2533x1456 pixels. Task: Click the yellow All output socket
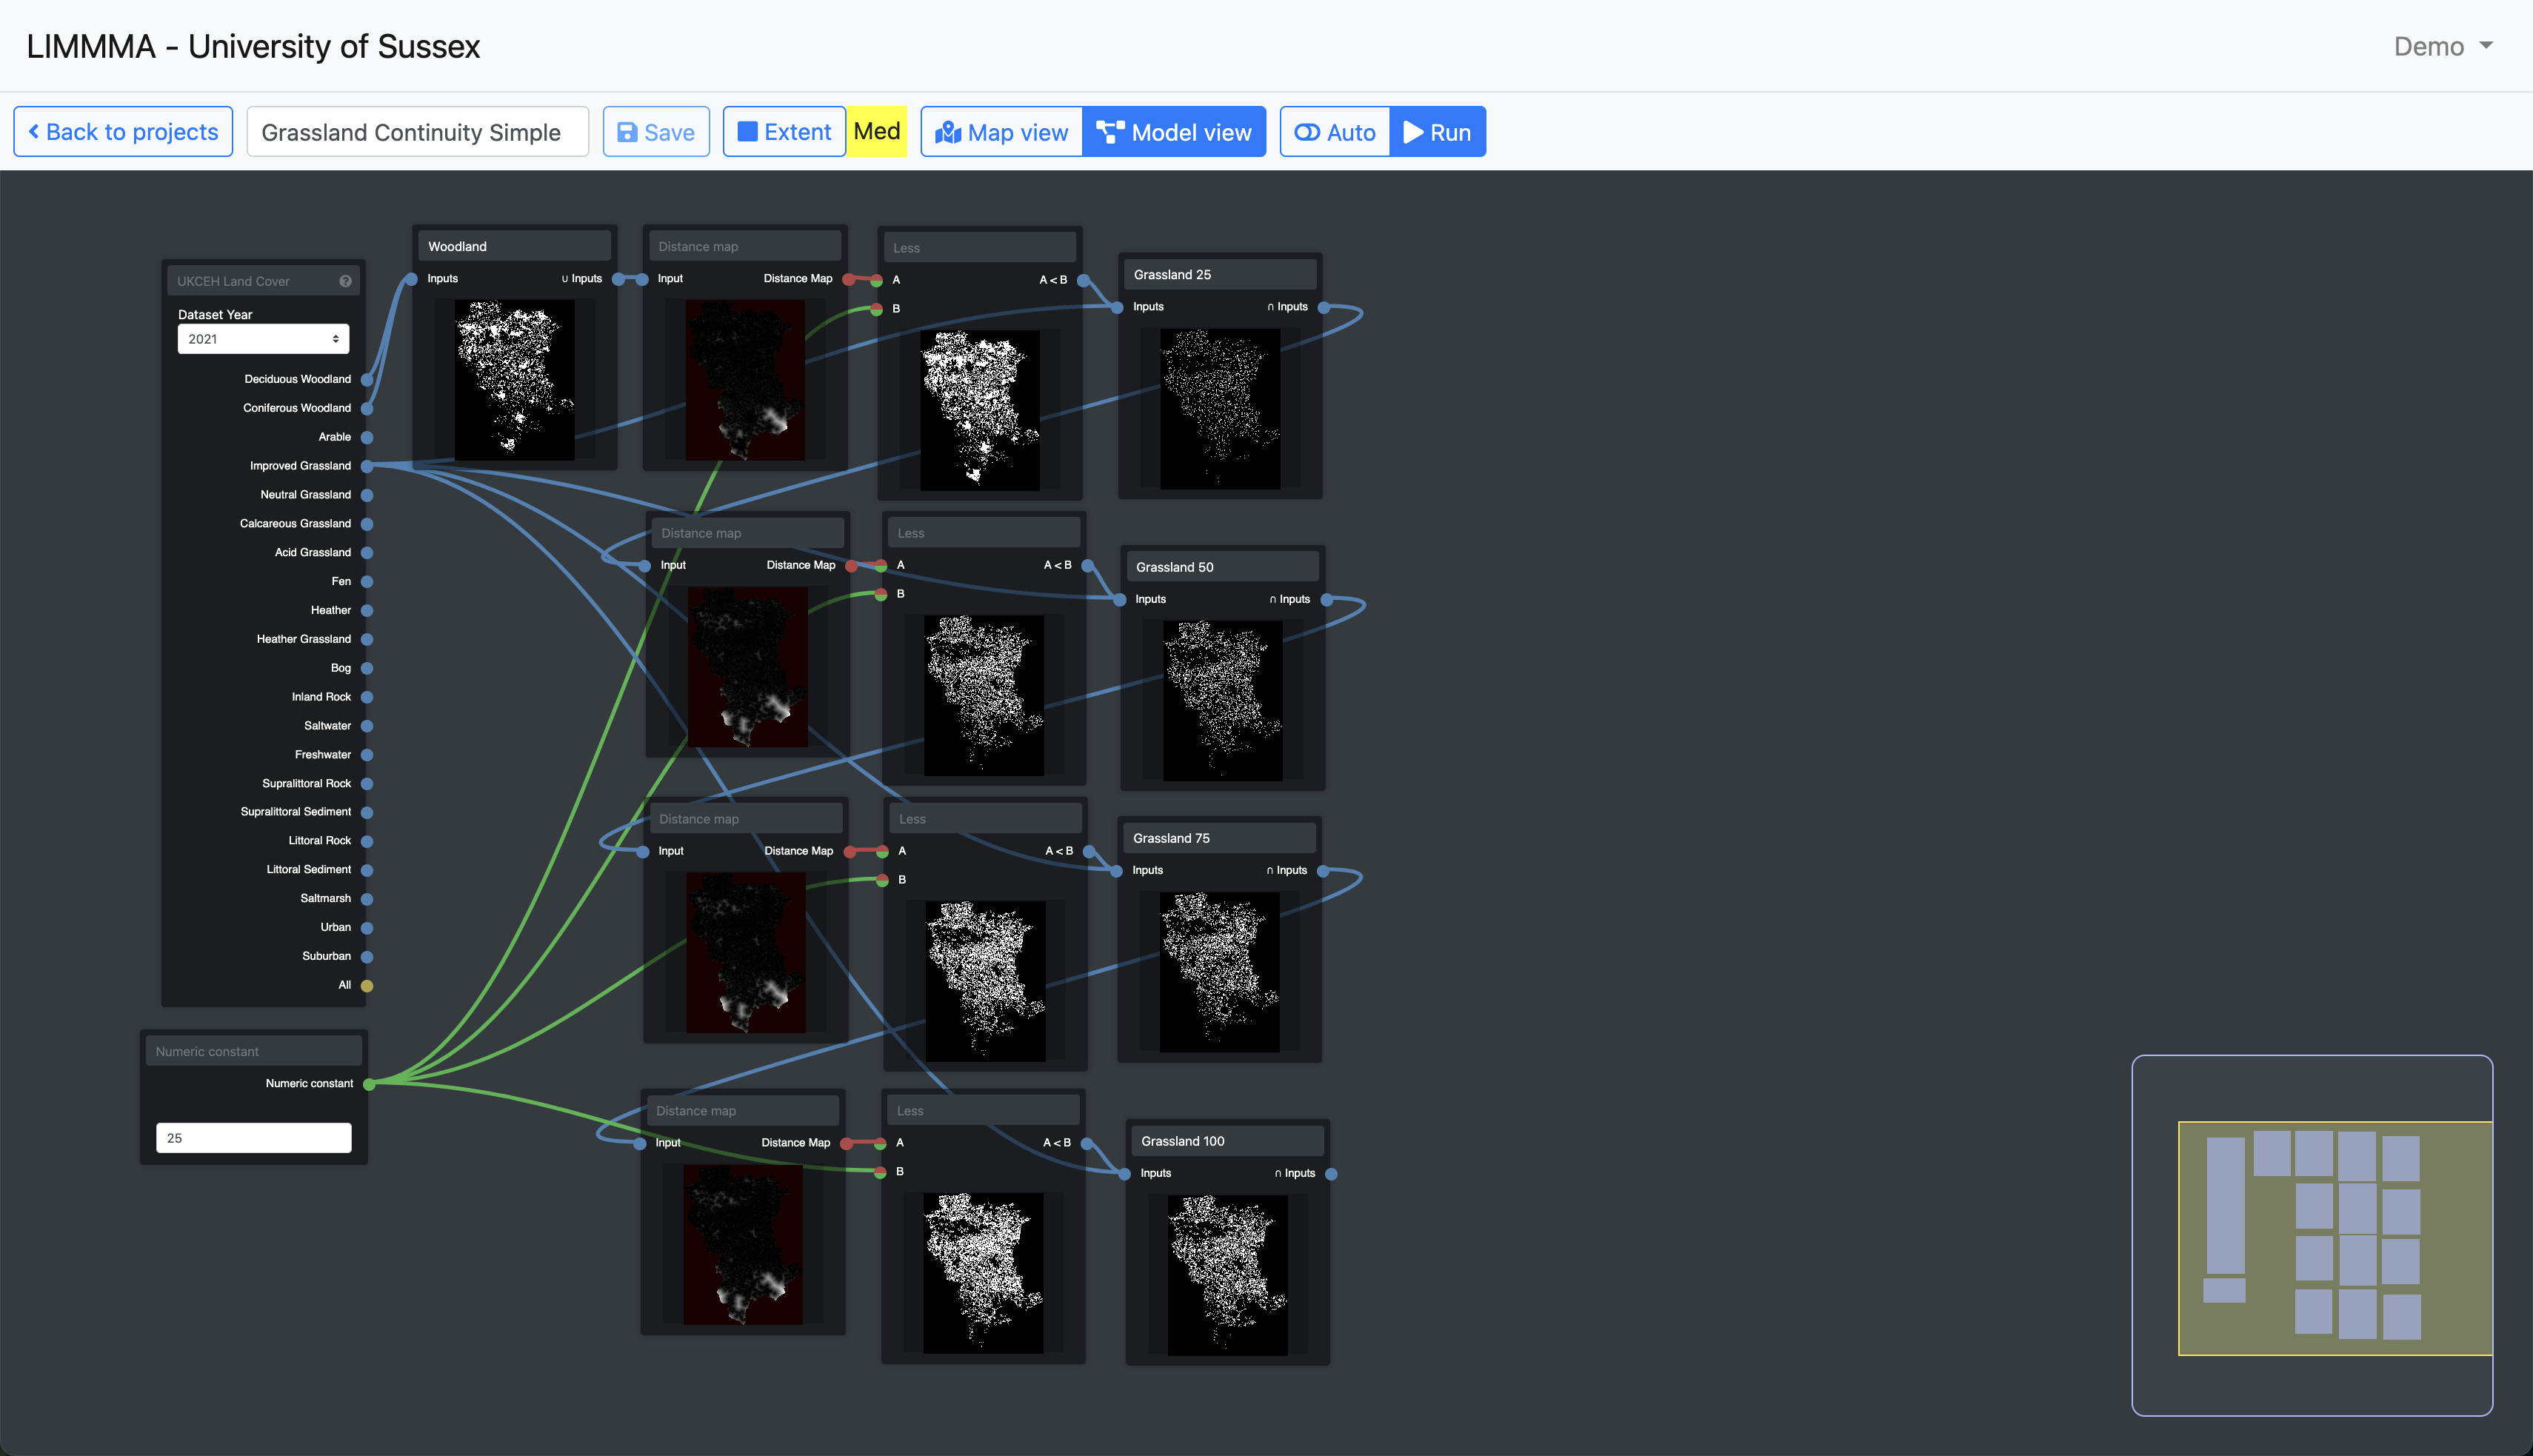point(367,985)
